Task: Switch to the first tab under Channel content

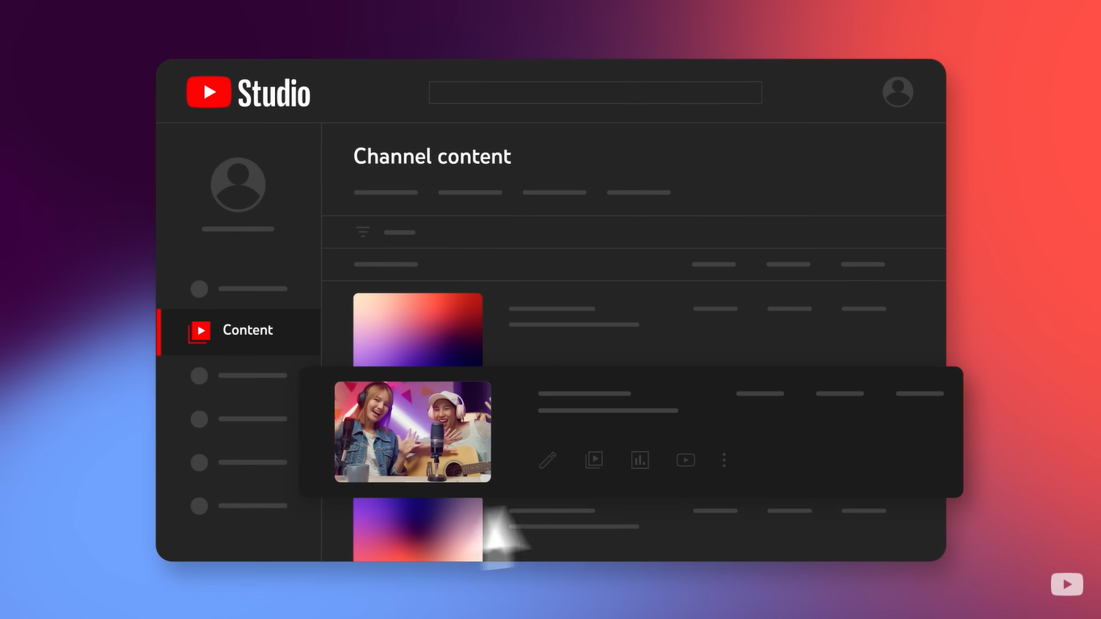Action: [386, 192]
